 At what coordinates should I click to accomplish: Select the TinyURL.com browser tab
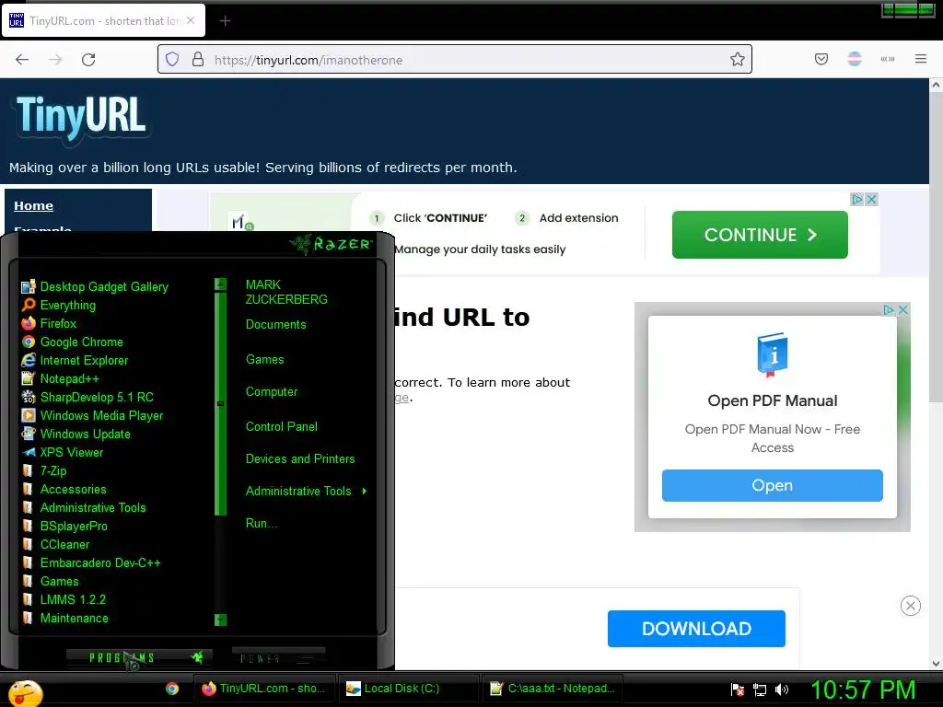point(103,21)
